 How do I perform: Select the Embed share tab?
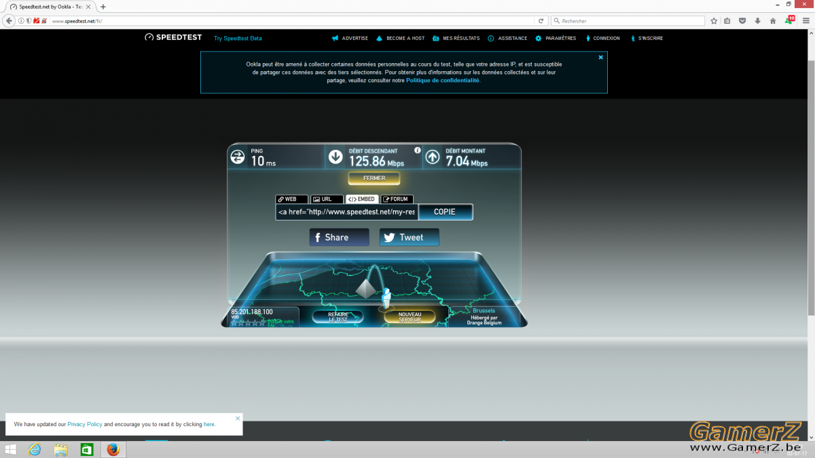[x=362, y=199]
